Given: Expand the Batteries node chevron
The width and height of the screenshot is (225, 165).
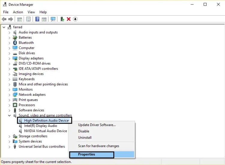Looking at the screenshot, I should (10, 38).
